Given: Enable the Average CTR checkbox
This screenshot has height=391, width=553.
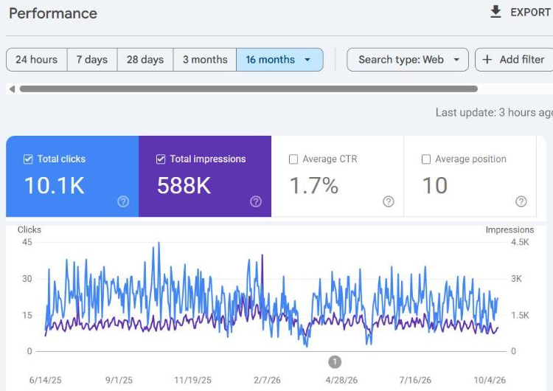Looking at the screenshot, I should pos(293,159).
